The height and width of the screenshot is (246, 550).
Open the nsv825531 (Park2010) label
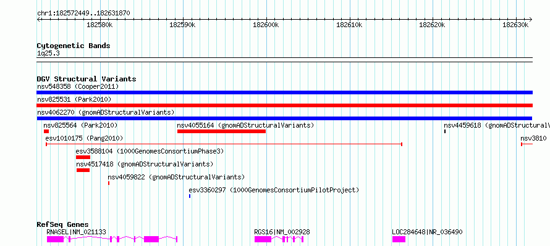(x=74, y=99)
